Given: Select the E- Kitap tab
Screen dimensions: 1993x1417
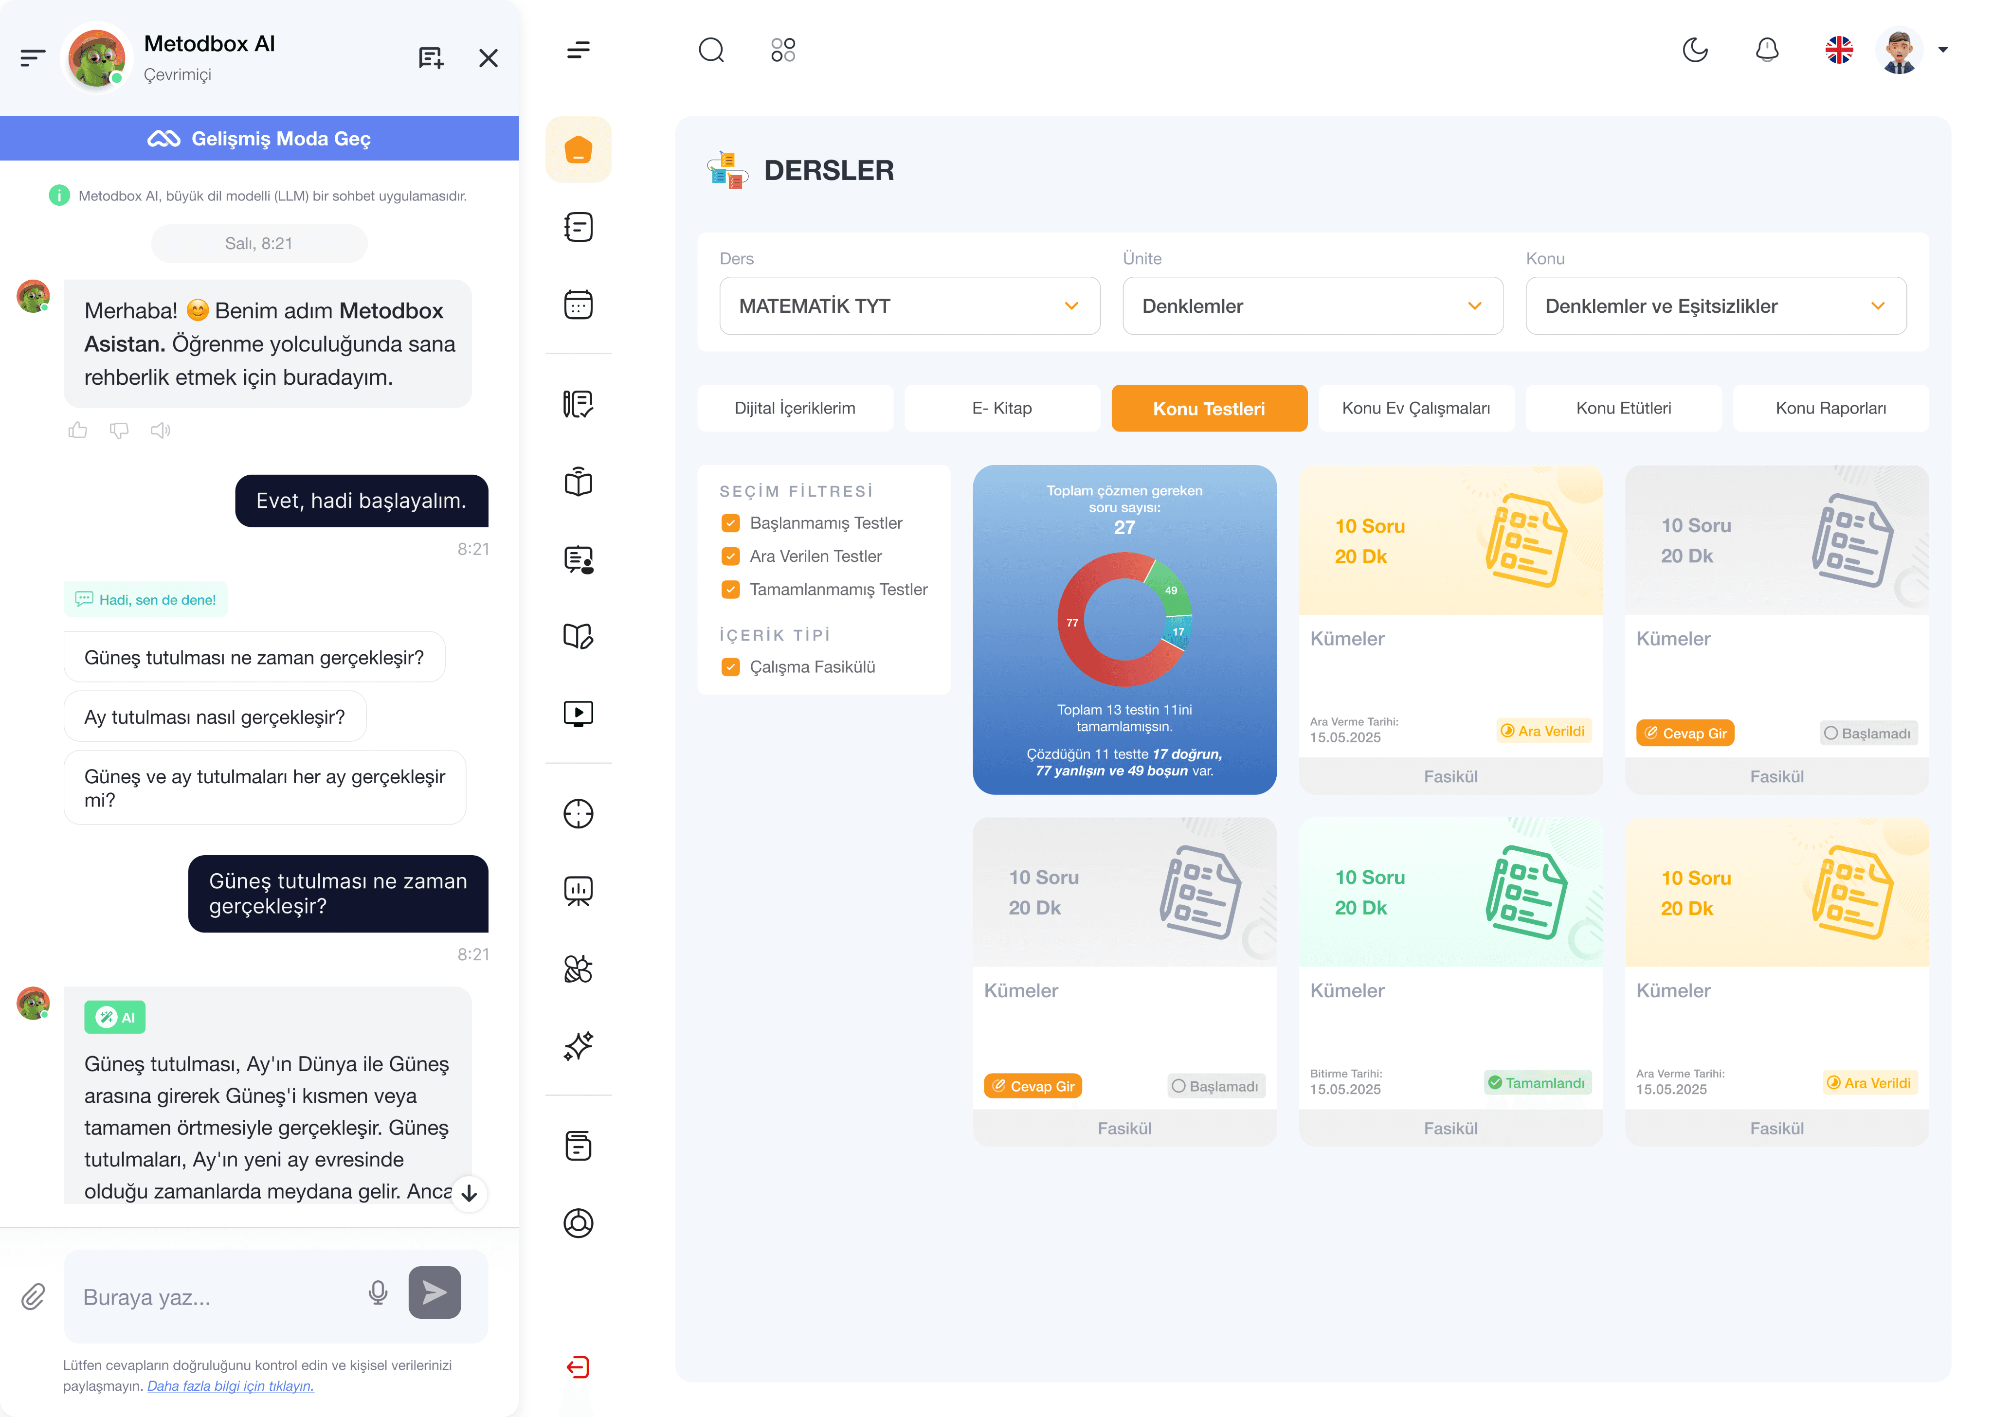Looking at the screenshot, I should pyautogui.click(x=1001, y=408).
